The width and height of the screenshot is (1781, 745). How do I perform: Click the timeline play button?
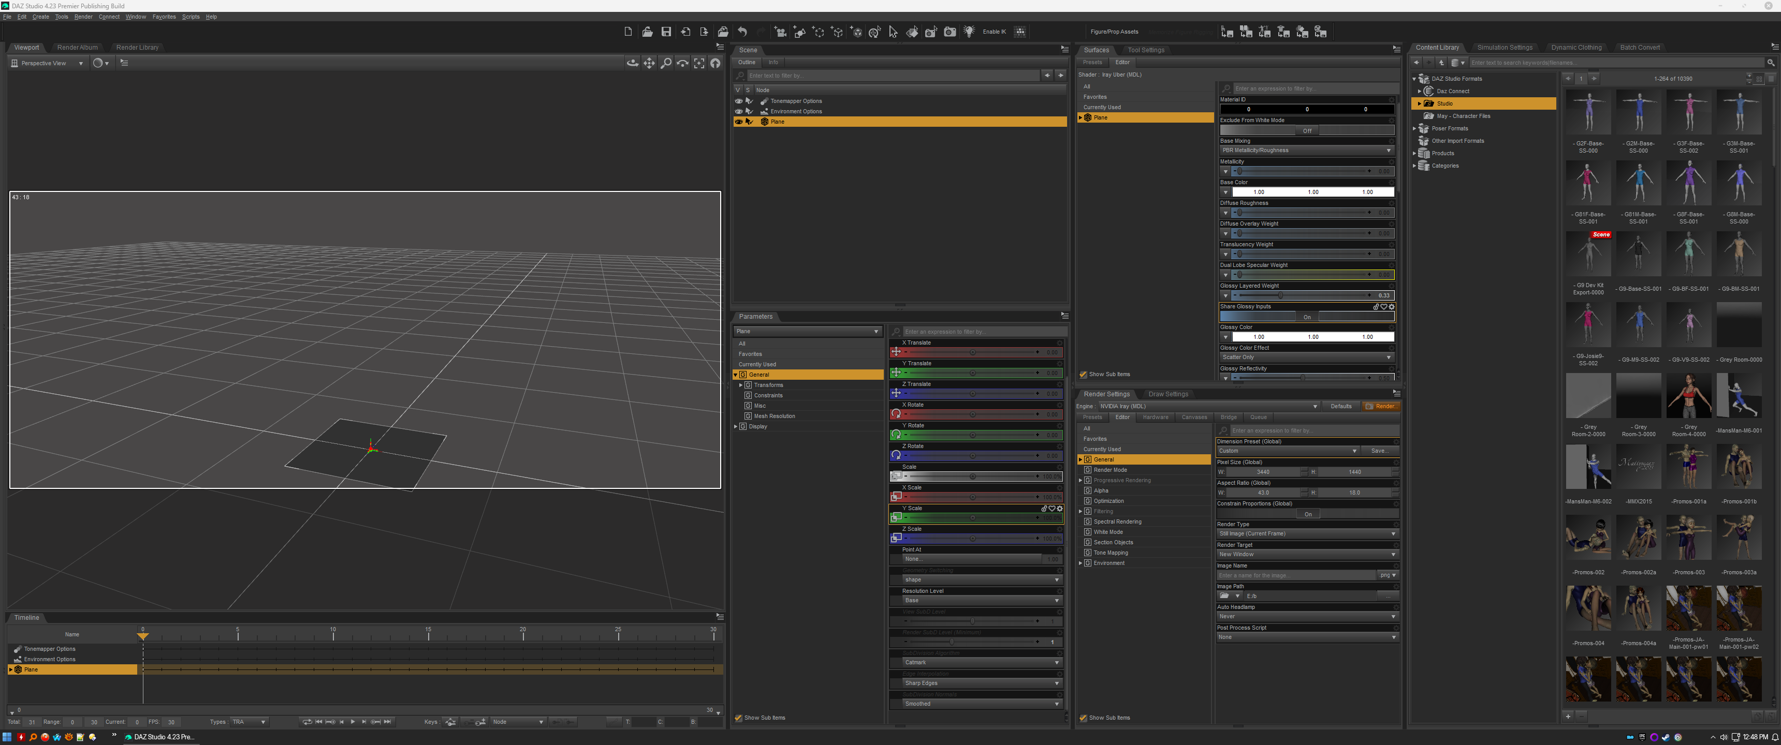point(353,722)
